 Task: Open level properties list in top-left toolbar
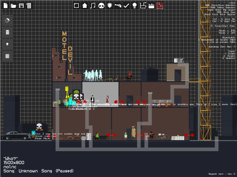click(x=29, y=6)
